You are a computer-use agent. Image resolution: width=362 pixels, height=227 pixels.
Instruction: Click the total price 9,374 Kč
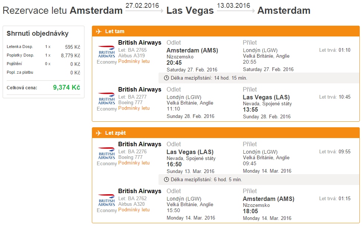coord(67,87)
